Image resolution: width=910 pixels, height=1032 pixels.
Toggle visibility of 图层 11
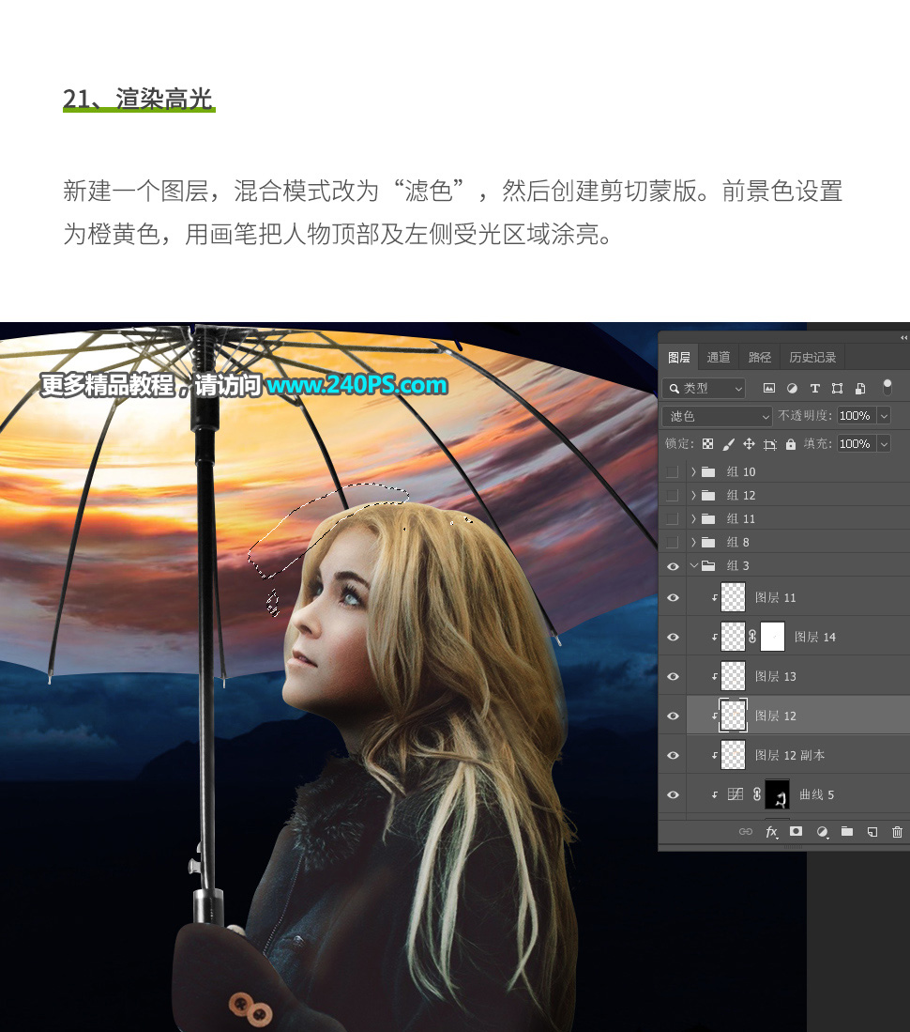pyautogui.click(x=673, y=597)
